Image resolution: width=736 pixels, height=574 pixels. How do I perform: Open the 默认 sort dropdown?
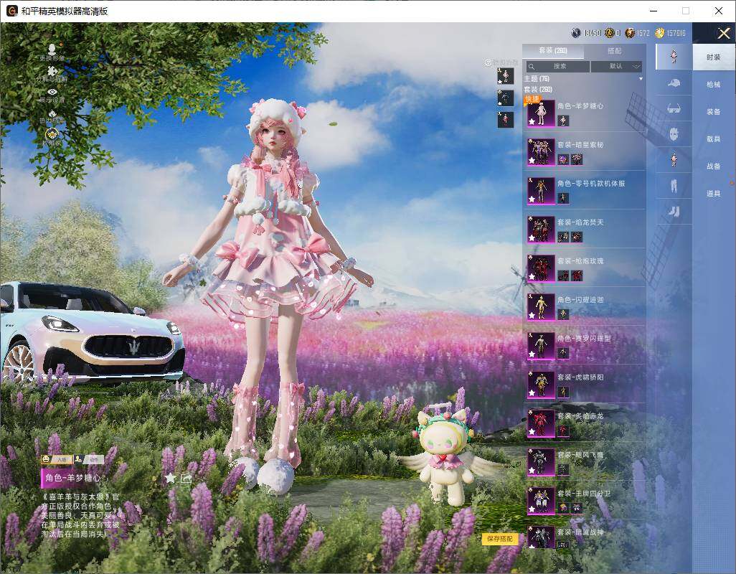pyautogui.click(x=616, y=66)
